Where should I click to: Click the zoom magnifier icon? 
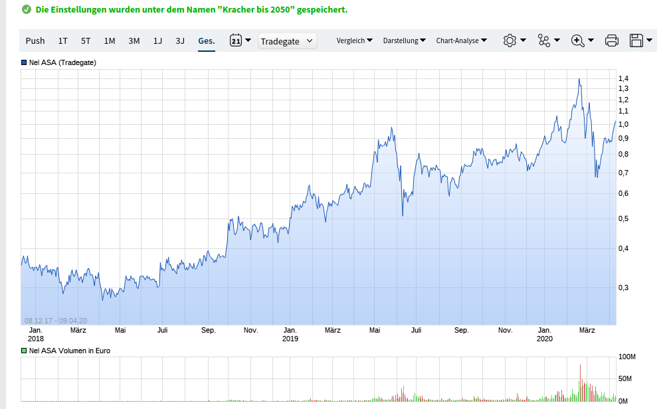(x=578, y=41)
